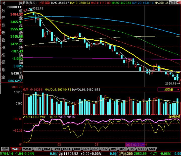Screen dimensions: 181x156
Task: Open the DDY indicator tab
Action: [x=86, y=149]
